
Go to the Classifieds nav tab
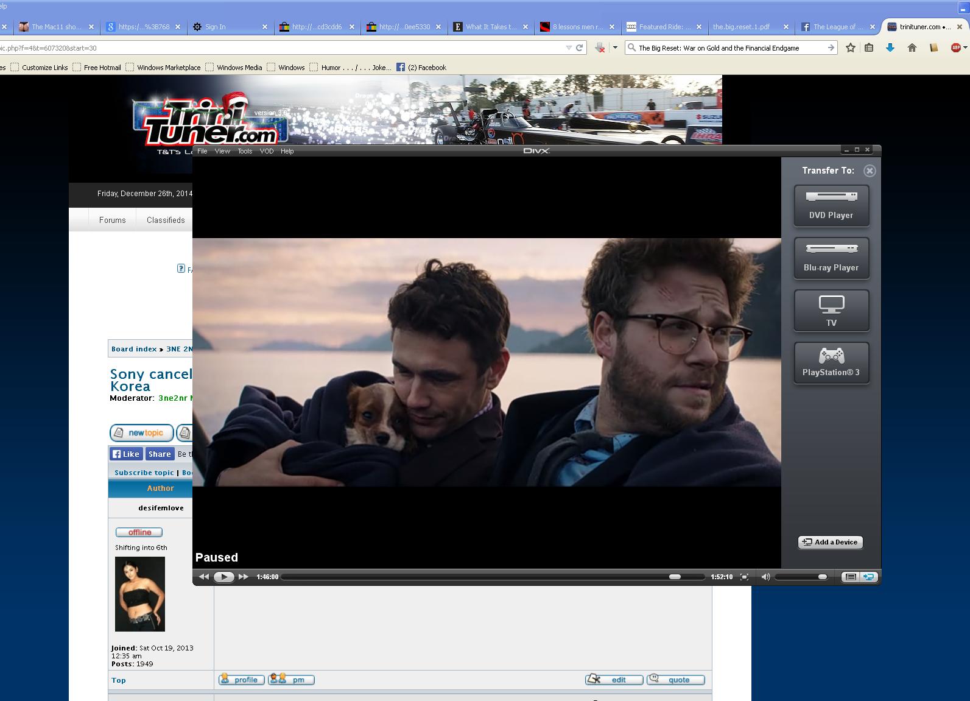pos(166,220)
